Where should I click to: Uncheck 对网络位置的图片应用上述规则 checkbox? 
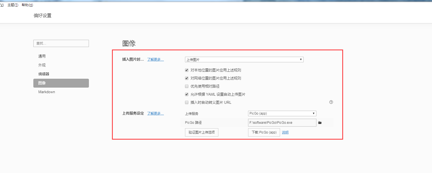[187, 78]
